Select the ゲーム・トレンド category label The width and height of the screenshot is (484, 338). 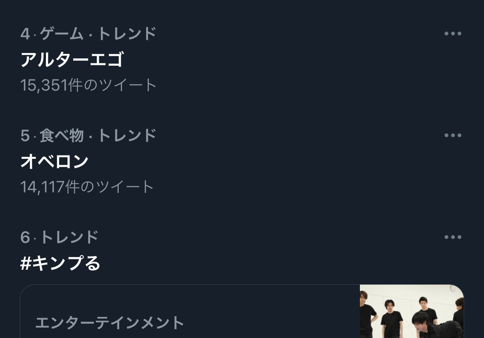98,34
